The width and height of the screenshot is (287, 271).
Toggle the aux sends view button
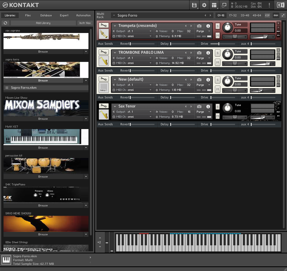tap(276, 15)
